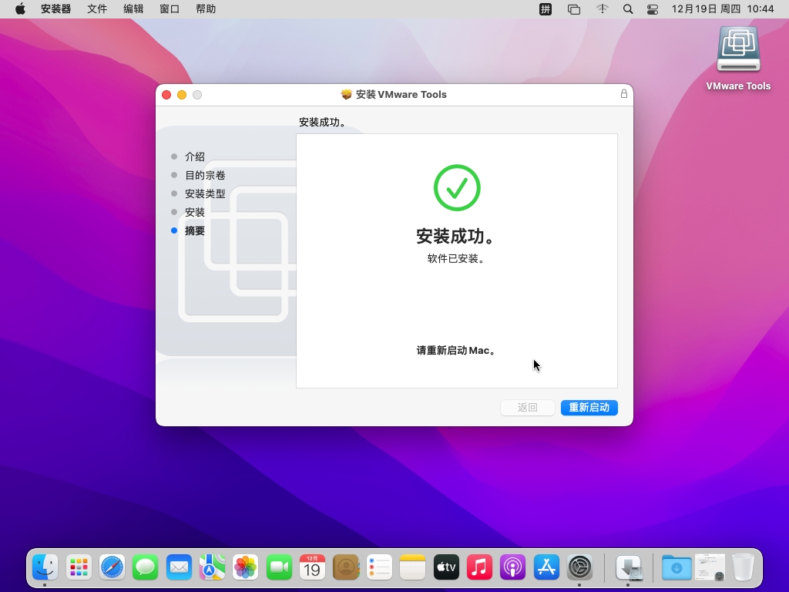Open Trash in the Dock
Viewport: 789px width, 592px height.
(743, 568)
